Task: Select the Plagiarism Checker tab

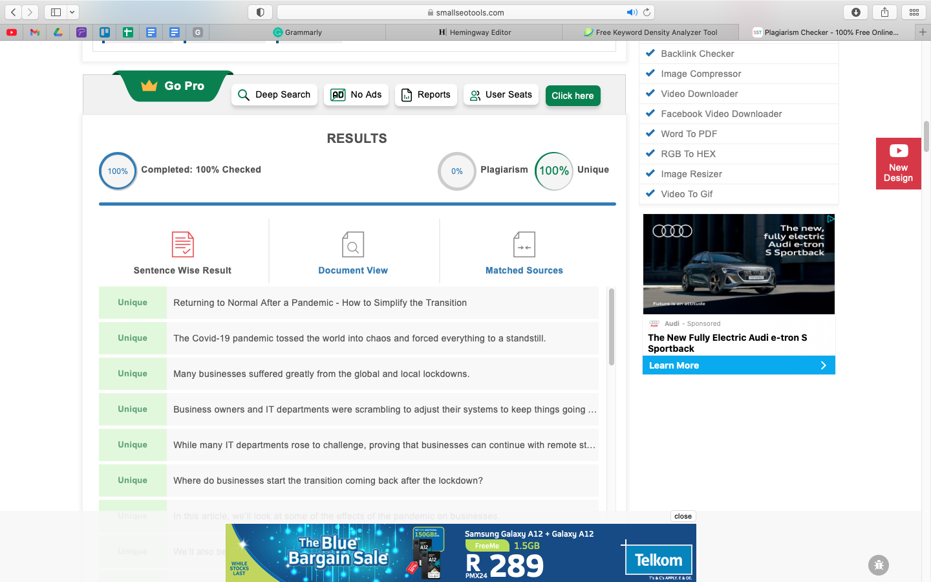Action: click(x=826, y=32)
